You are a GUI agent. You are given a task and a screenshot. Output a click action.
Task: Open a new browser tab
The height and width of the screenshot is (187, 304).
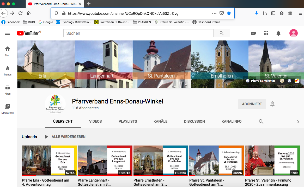[x=89, y=4]
